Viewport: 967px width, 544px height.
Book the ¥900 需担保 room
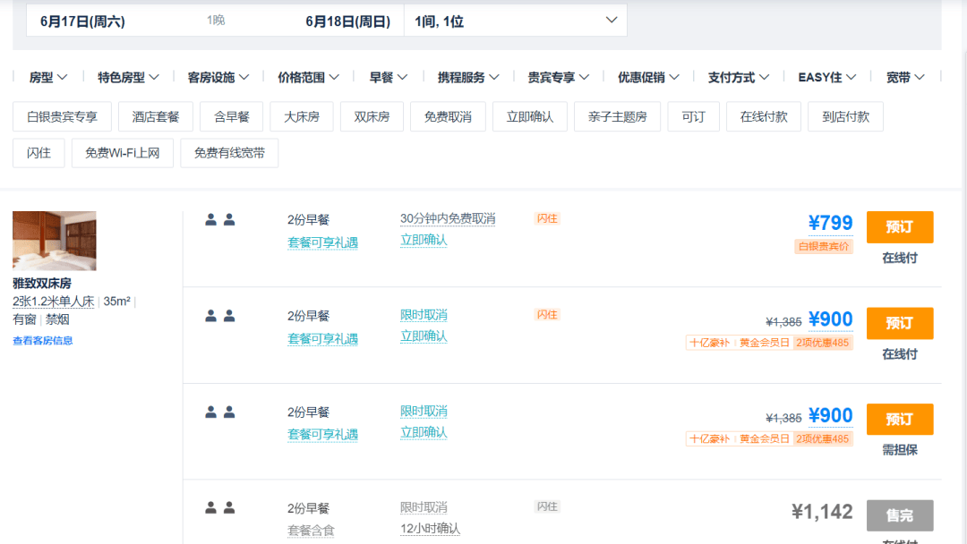900,419
